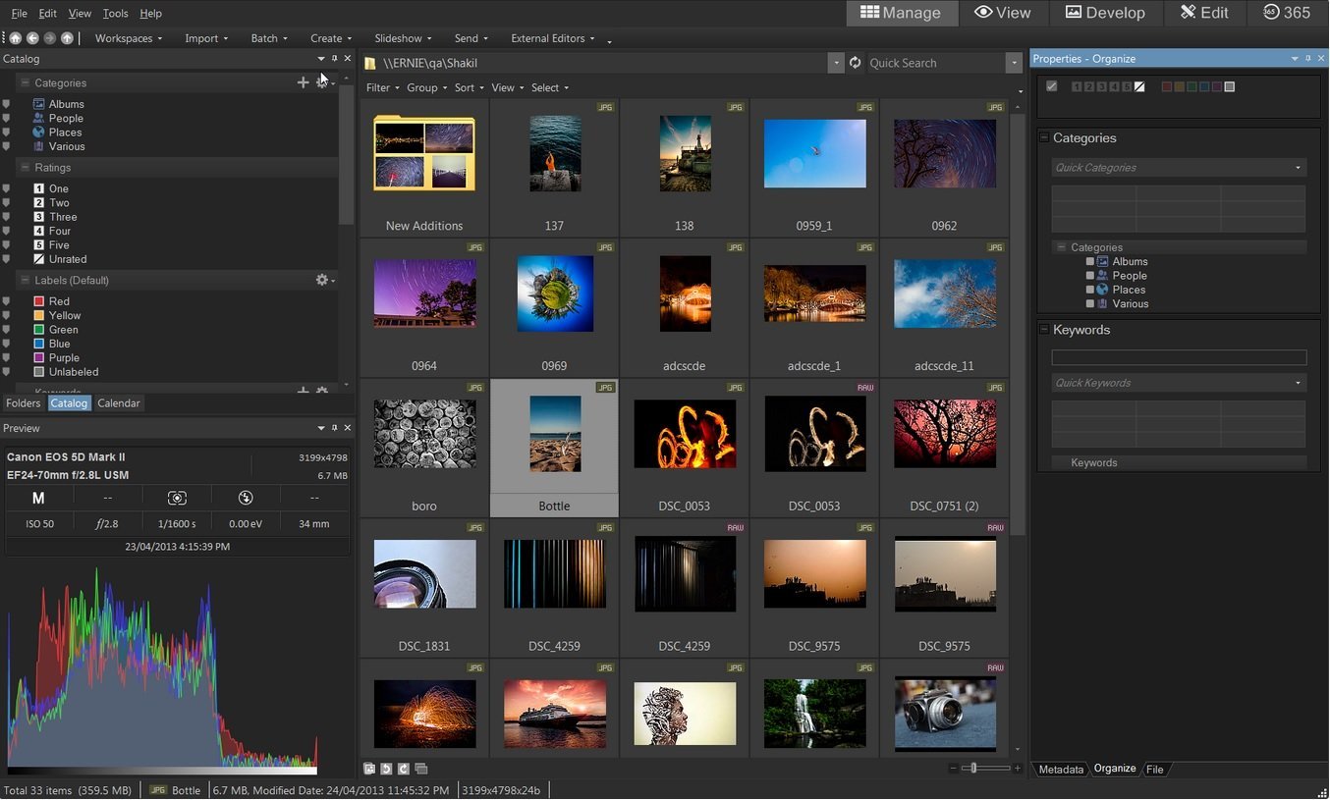Select the rotate left icon below thumbnails
The image size is (1330, 800).
(387, 769)
